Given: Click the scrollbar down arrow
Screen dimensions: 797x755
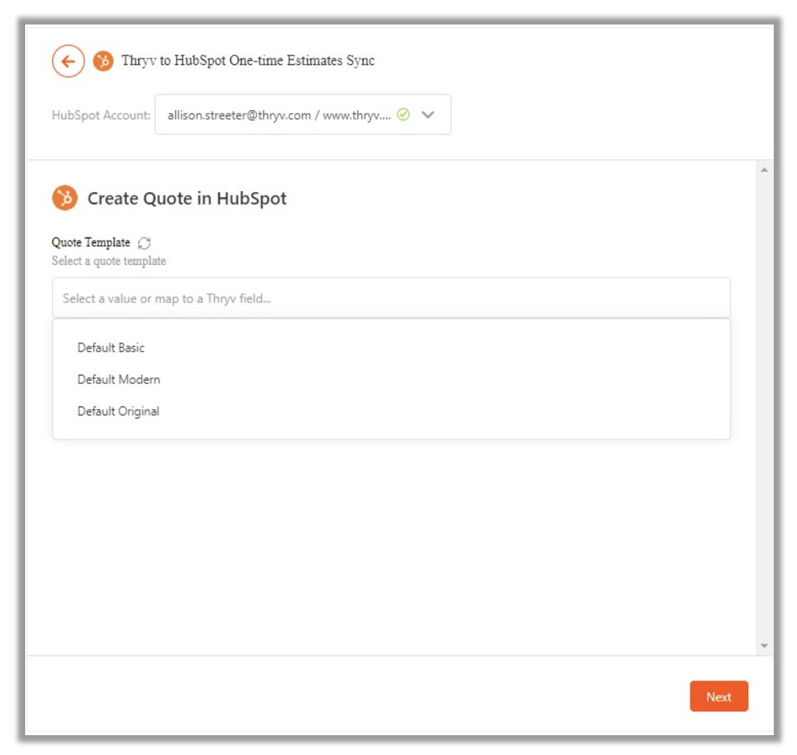Looking at the screenshot, I should coord(764,646).
